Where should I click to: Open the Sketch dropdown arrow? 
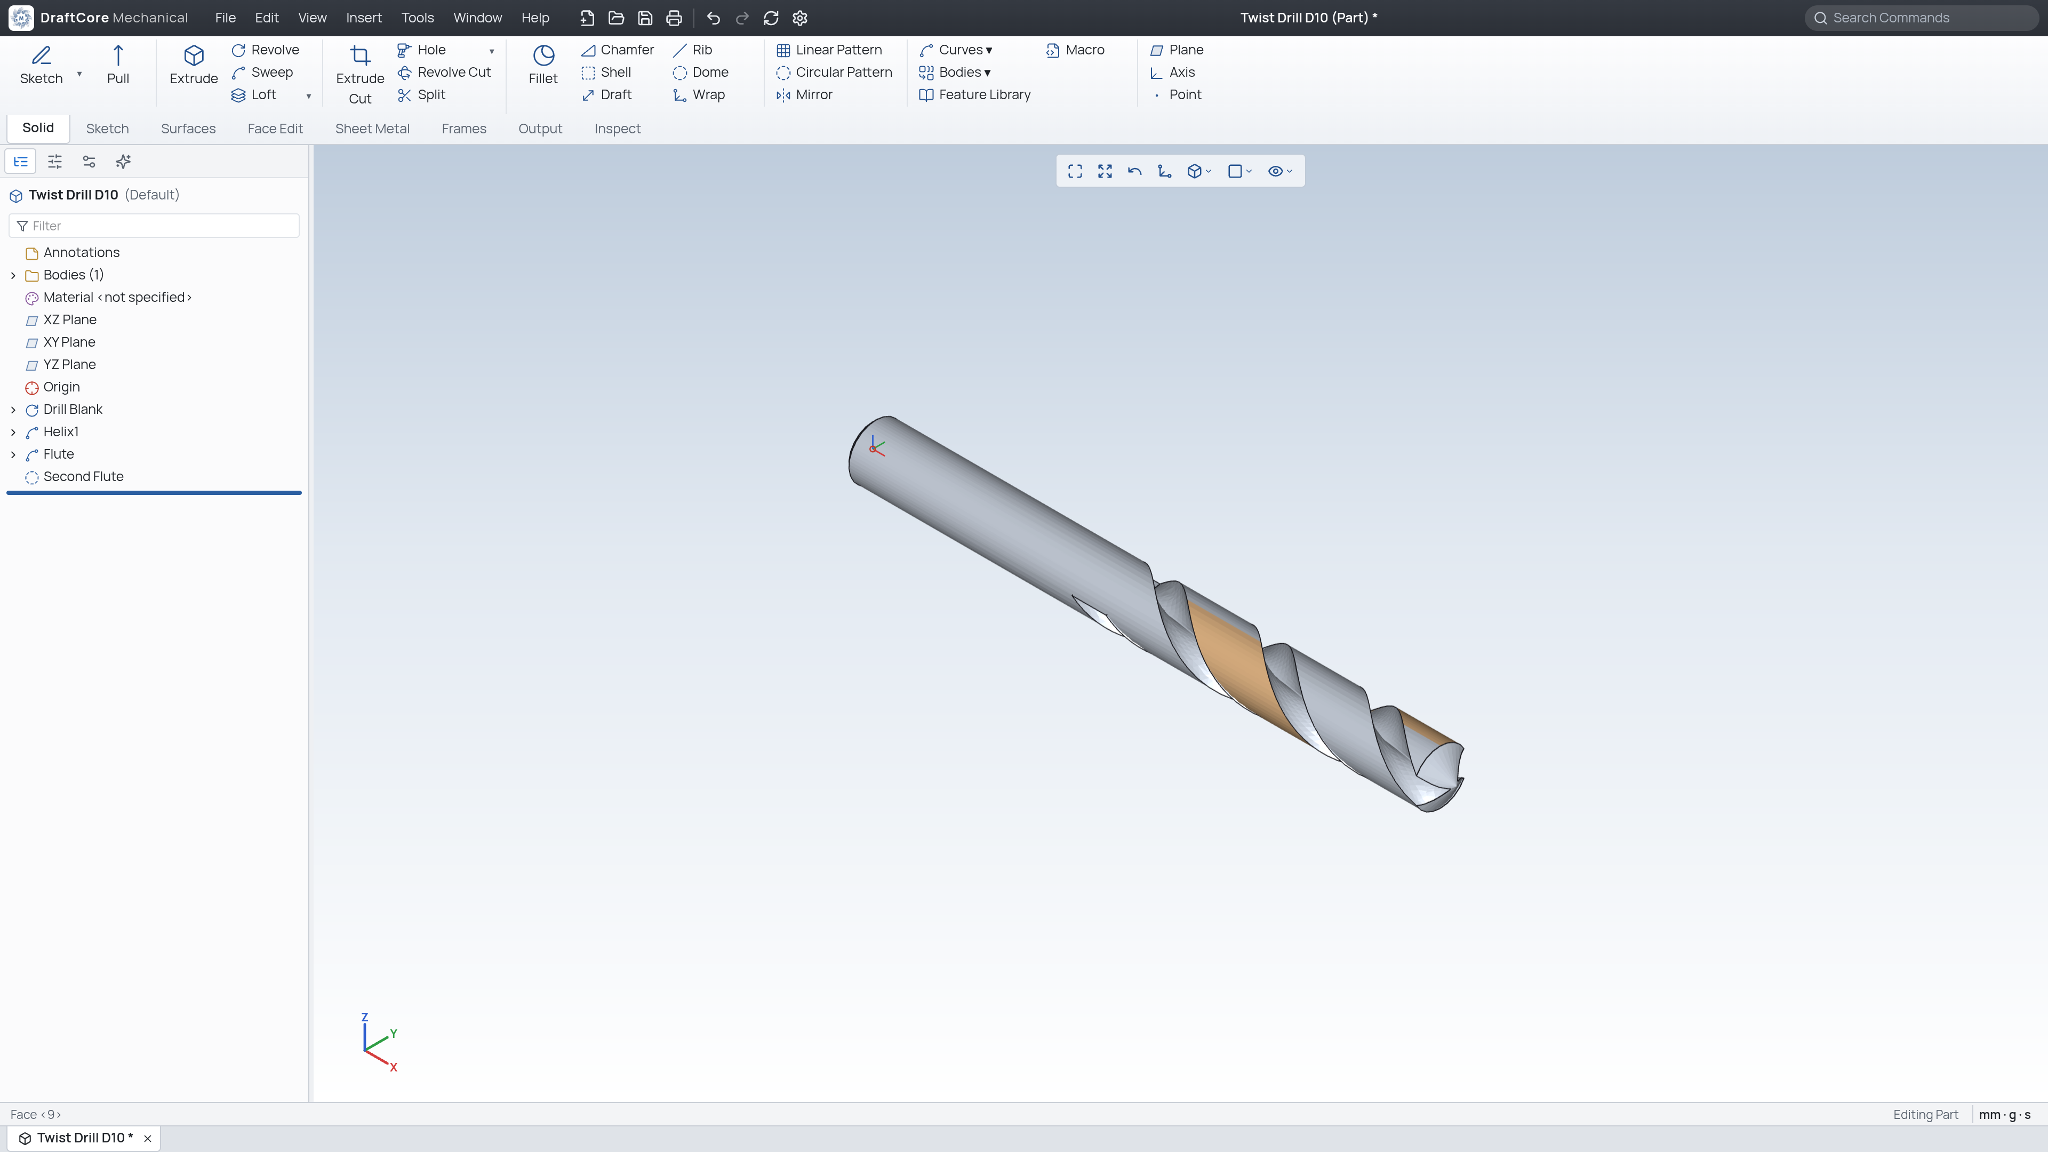[79, 74]
